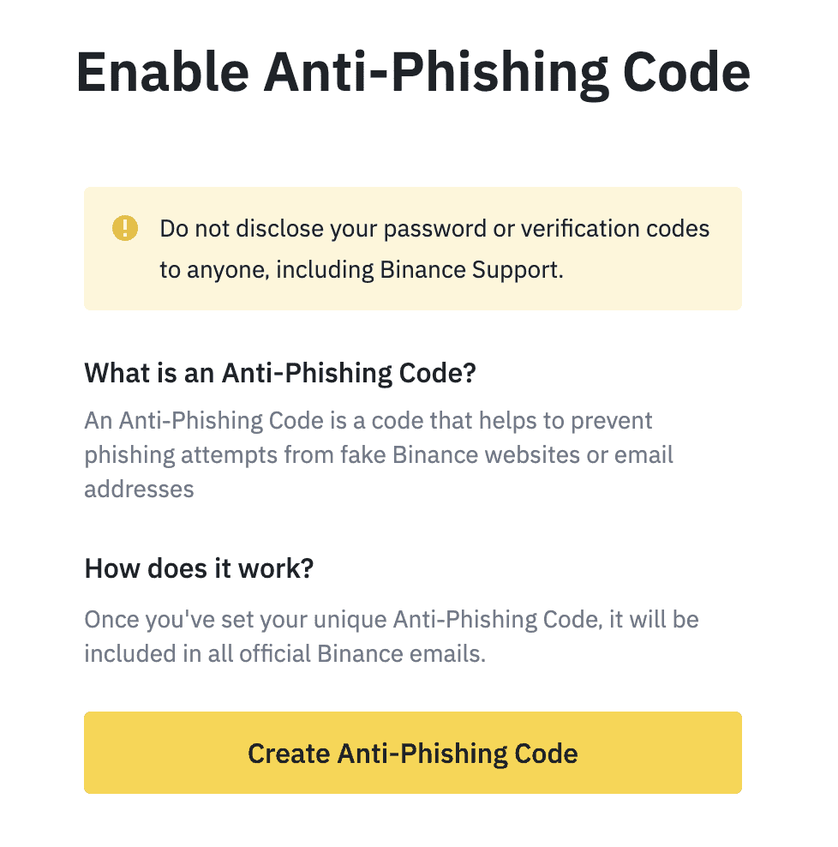
Task: Click the Create Anti-Phishing Code button
Action: (x=412, y=753)
